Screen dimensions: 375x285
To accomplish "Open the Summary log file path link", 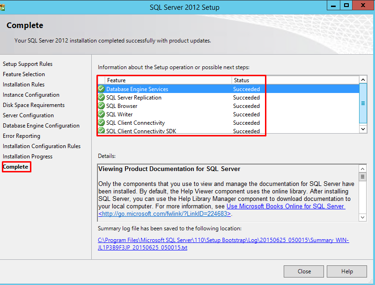I will pos(223,244).
